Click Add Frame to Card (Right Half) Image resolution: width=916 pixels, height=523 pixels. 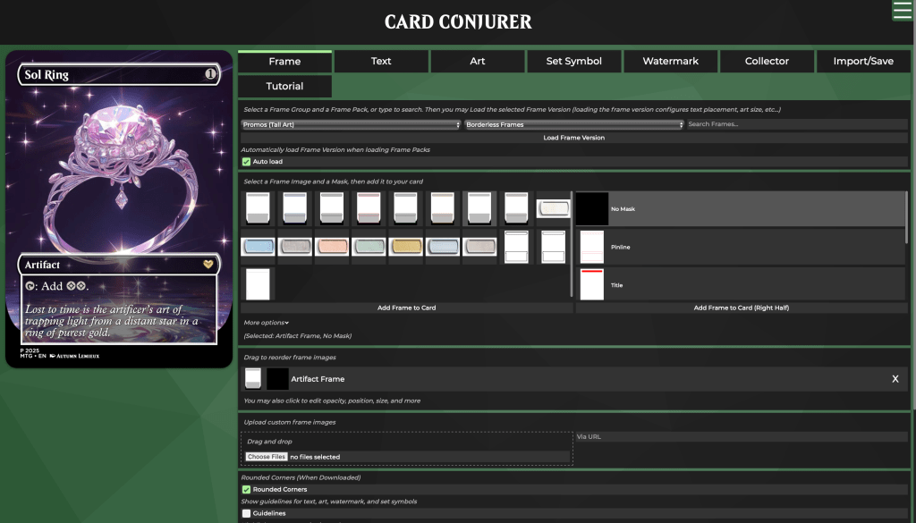742,308
